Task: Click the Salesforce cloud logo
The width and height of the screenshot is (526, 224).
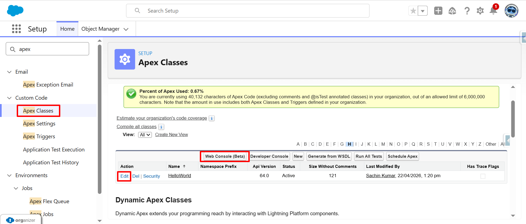Action: tap(15, 11)
